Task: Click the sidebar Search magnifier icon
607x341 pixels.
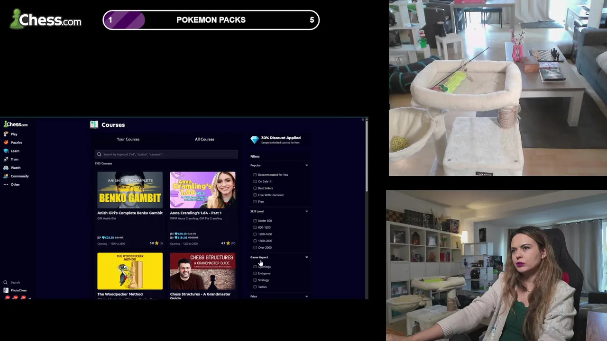Action: coord(6,282)
